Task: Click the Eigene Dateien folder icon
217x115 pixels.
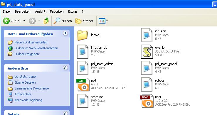Action: click(x=10, y=82)
